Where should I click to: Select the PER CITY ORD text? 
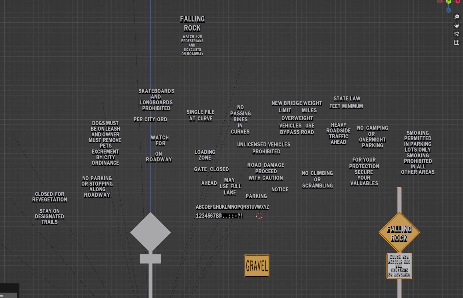pyautogui.click(x=150, y=120)
